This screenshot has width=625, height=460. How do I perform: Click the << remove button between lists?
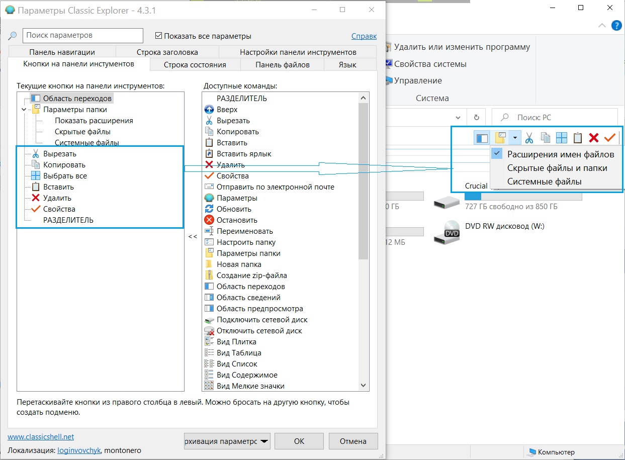point(193,236)
